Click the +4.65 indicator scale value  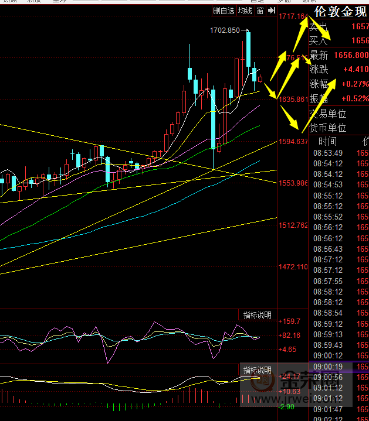(287, 350)
